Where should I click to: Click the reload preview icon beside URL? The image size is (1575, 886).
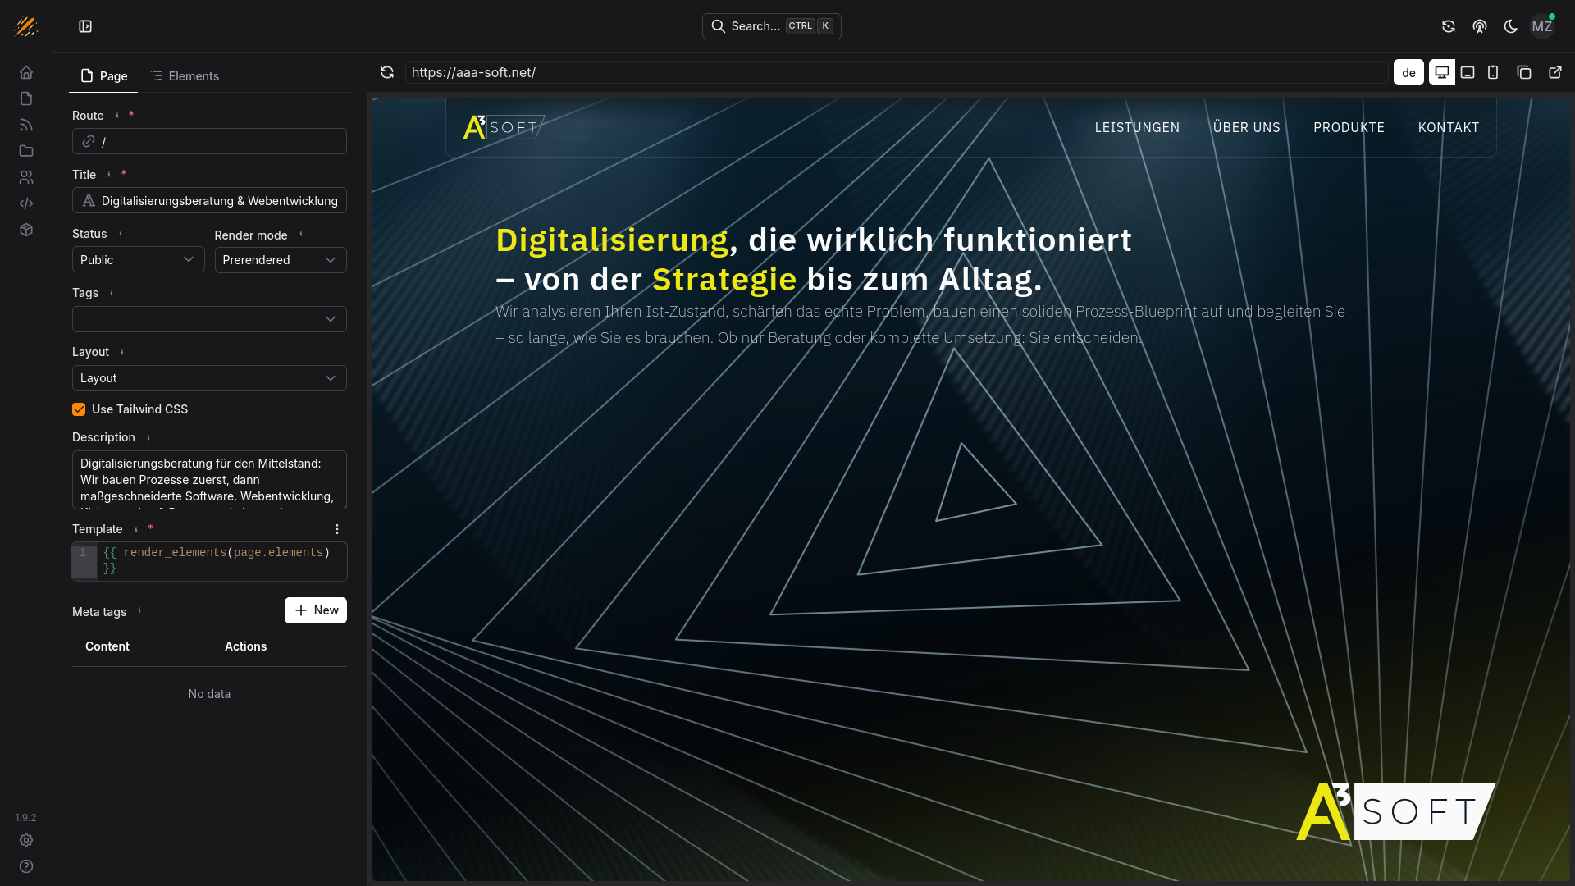coord(387,72)
